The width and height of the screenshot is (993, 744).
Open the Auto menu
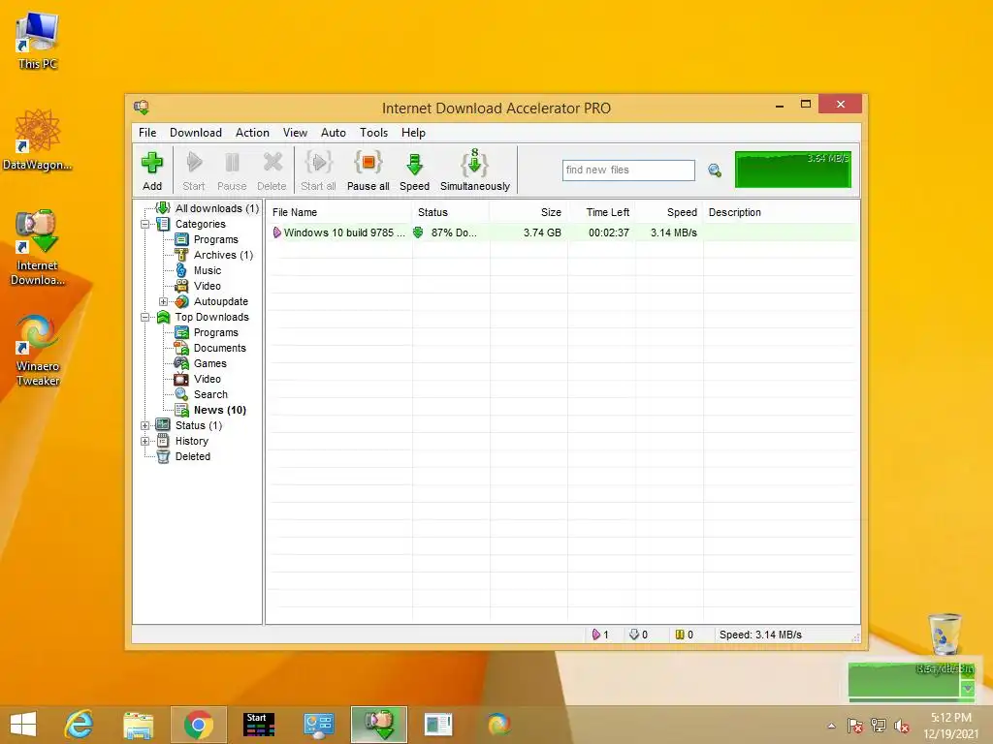point(334,132)
